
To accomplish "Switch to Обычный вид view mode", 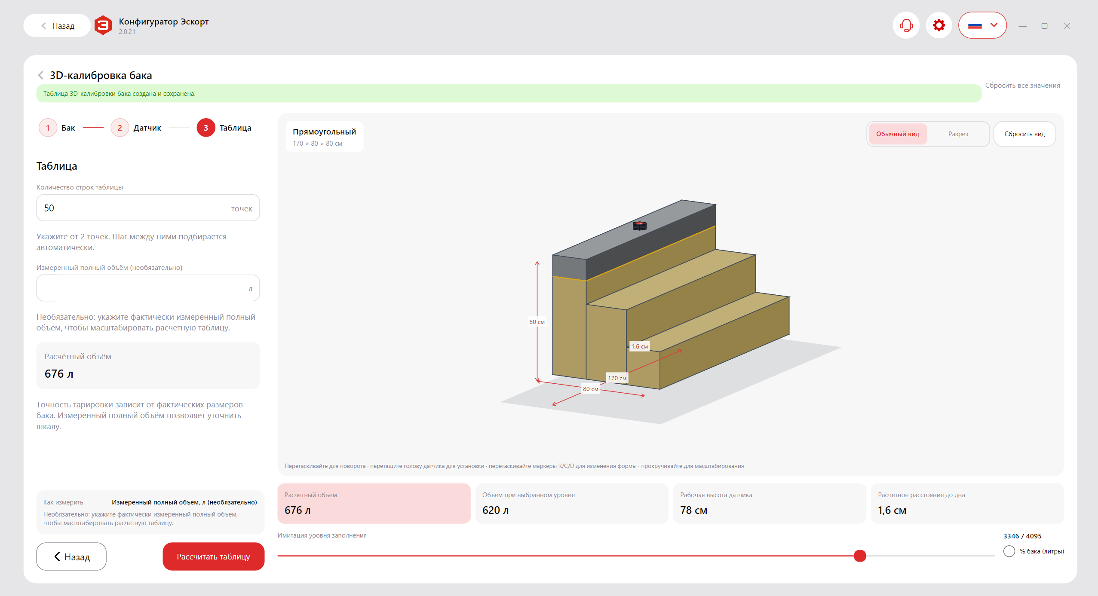I will [x=898, y=134].
